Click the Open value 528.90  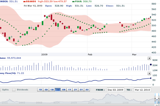59,6
